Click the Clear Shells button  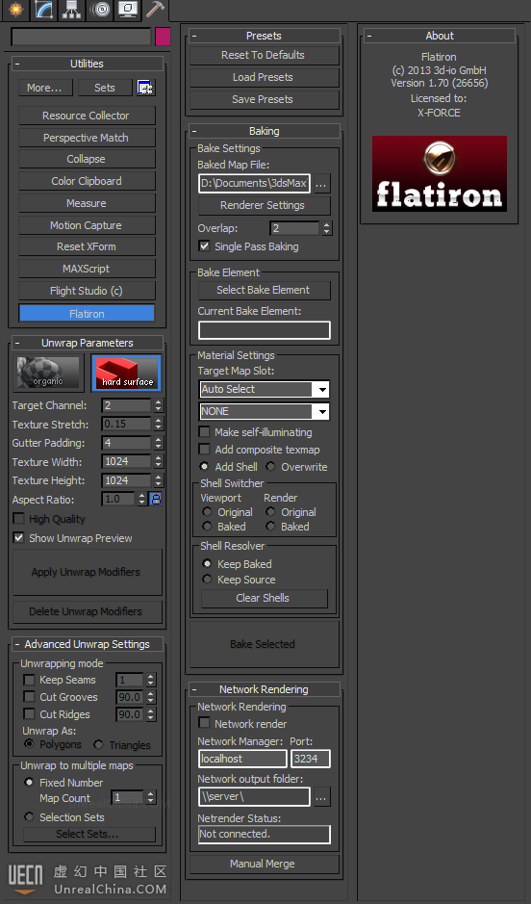(x=264, y=598)
